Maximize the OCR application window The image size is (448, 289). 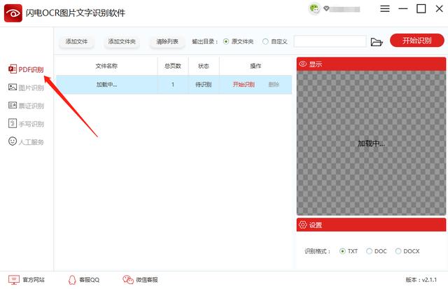(x=421, y=8)
